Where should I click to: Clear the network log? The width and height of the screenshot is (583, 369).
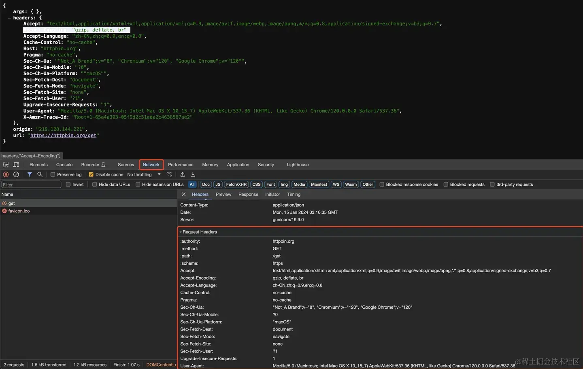(16, 174)
